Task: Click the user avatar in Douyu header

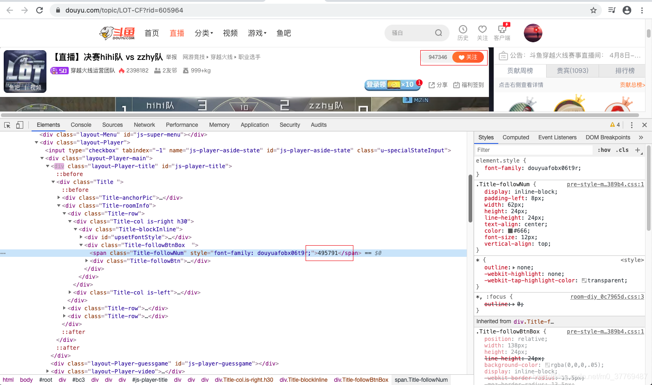Action: pyautogui.click(x=533, y=33)
